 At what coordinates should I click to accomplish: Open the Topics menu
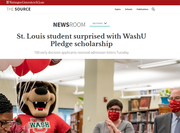tap(118, 9)
